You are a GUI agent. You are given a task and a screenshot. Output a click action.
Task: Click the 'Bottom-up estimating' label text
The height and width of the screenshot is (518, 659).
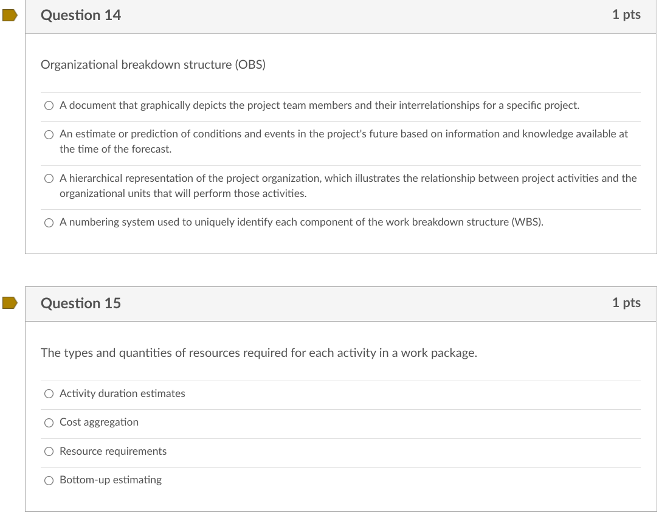coord(111,480)
